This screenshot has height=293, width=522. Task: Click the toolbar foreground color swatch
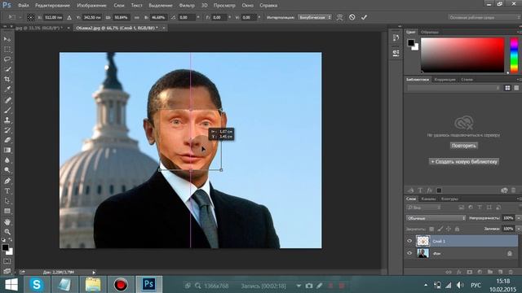click(5, 247)
